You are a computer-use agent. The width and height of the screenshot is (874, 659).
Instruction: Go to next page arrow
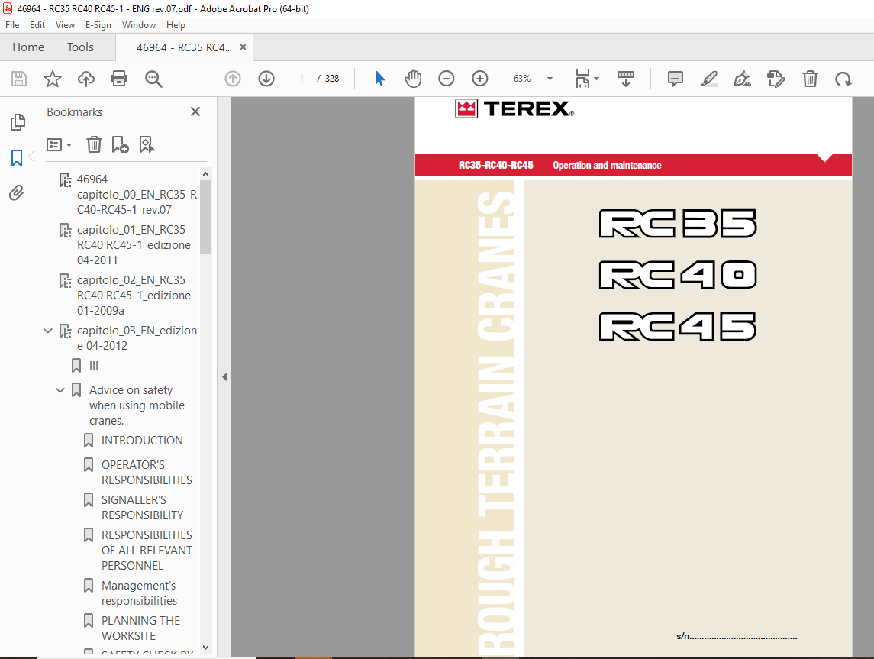266,79
